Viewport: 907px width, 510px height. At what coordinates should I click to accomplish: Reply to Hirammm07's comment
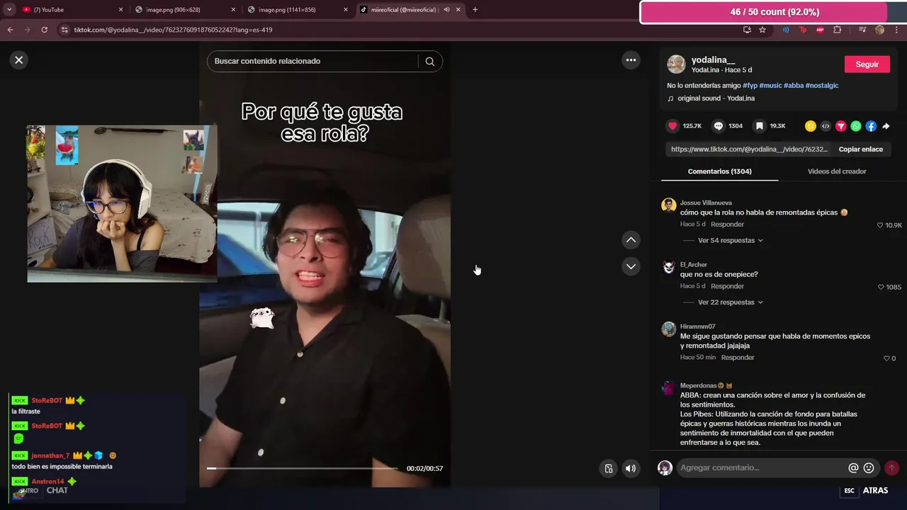point(737,358)
